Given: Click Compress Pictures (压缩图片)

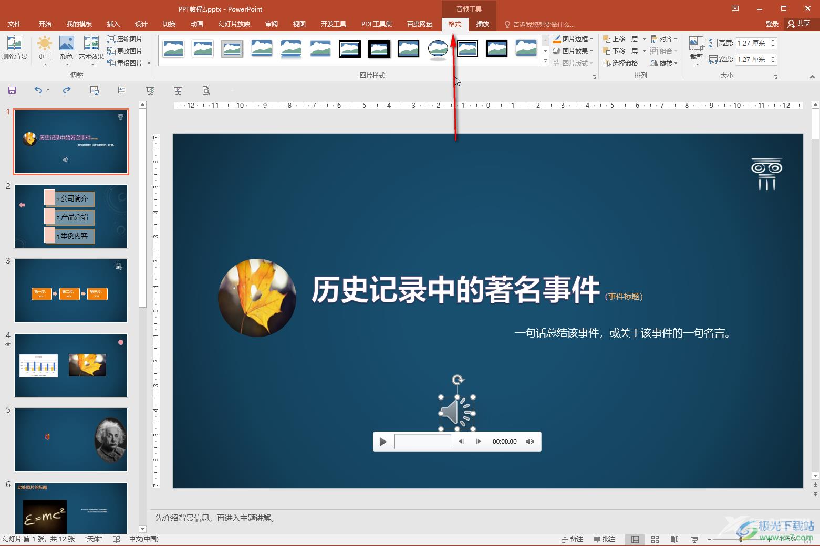Looking at the screenshot, I should tap(125, 39).
